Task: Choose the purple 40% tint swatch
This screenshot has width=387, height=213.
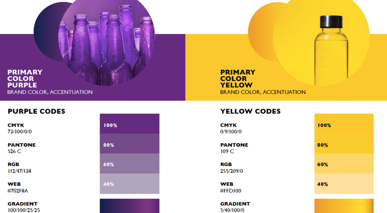Action: 130,184
